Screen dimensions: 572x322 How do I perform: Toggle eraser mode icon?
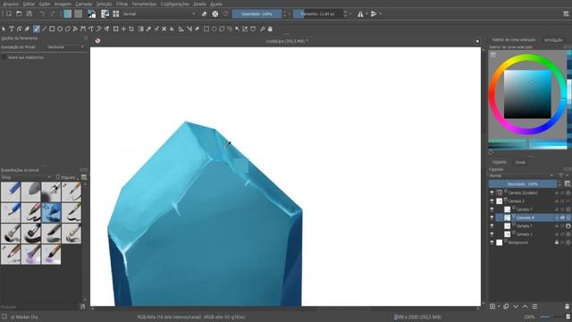205,14
